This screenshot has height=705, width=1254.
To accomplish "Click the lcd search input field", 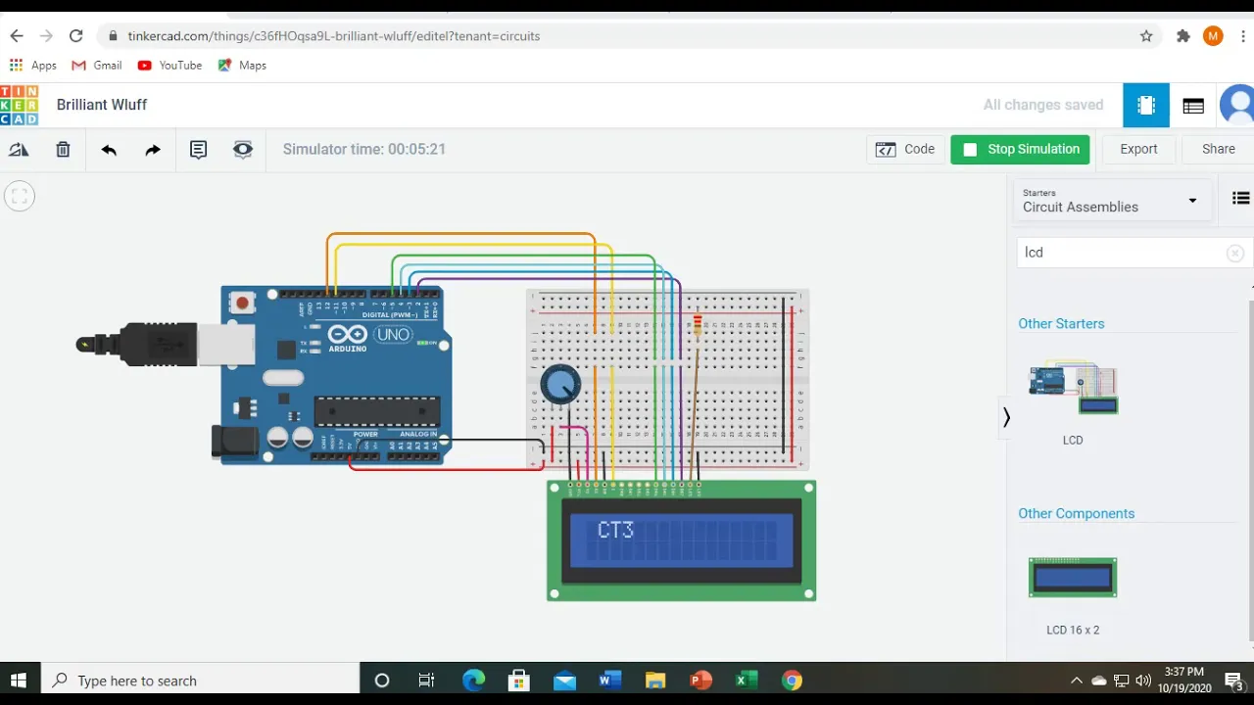I will pyautogui.click(x=1121, y=253).
